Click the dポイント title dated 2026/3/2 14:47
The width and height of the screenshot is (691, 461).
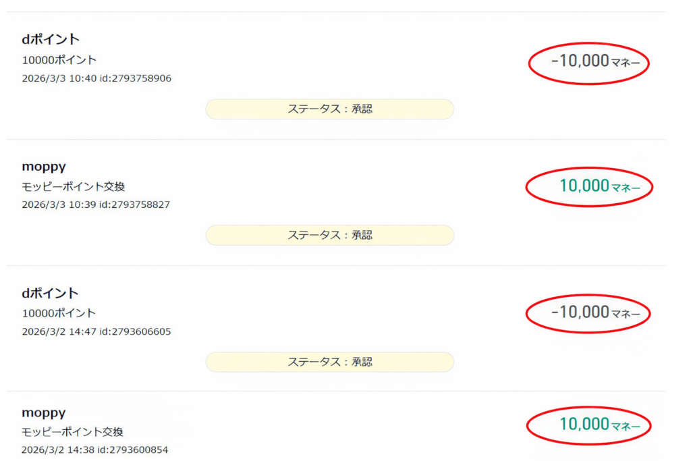point(51,294)
